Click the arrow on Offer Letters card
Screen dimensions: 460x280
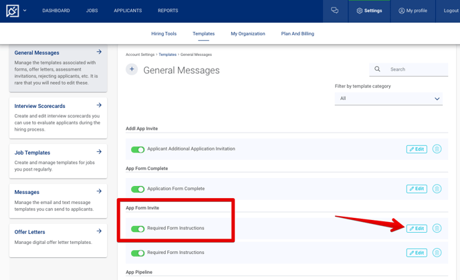99,231
